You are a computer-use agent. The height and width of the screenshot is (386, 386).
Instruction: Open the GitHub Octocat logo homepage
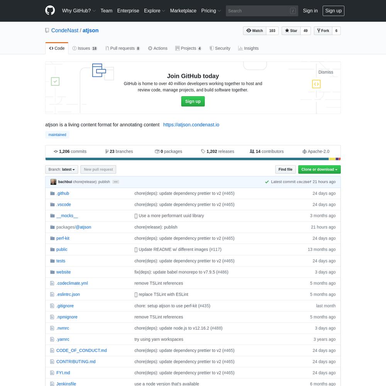pyautogui.click(x=50, y=10)
